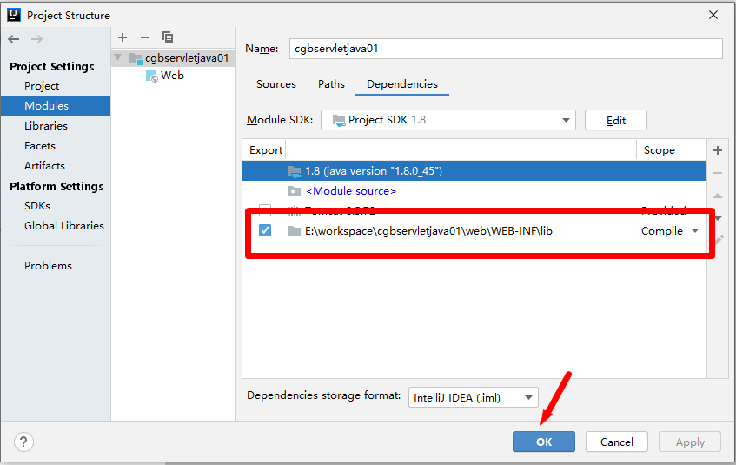Click the WEB-INF\lib folder icon
Screen dimensions: 736x465
[x=295, y=230]
